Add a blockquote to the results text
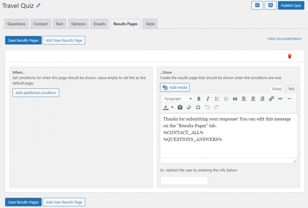Image resolution: width=308 pixels, height=208 pixels. [x=235, y=99]
